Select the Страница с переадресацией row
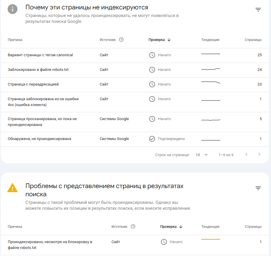 tap(33, 84)
